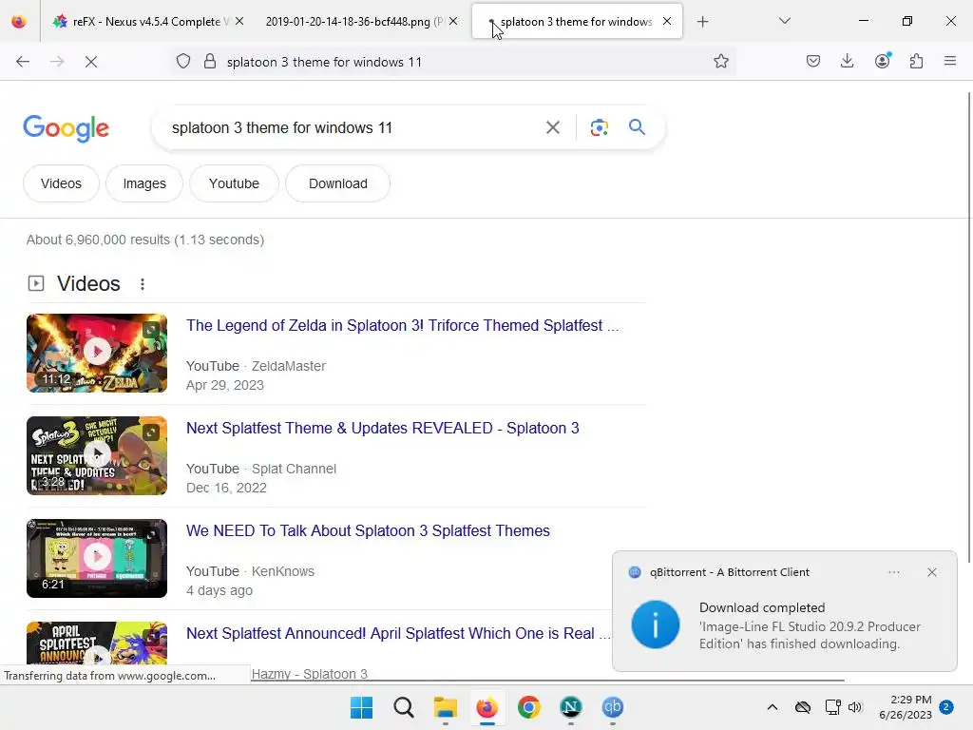Filter results by Videos chip
973x730 pixels.
61,183
